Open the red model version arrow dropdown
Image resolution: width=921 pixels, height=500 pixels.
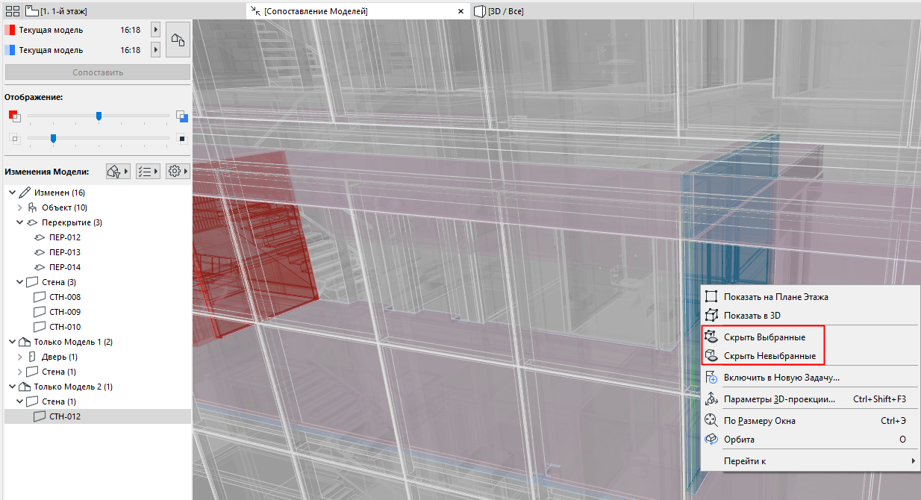pyautogui.click(x=156, y=30)
